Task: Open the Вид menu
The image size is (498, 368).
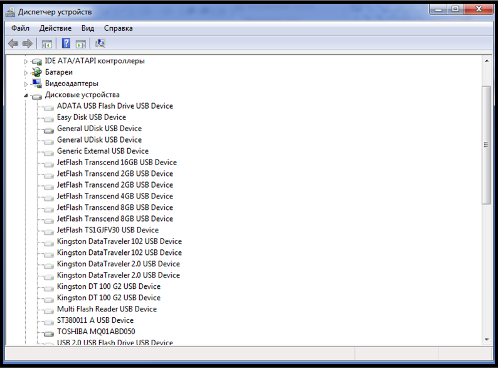Action: click(x=88, y=28)
